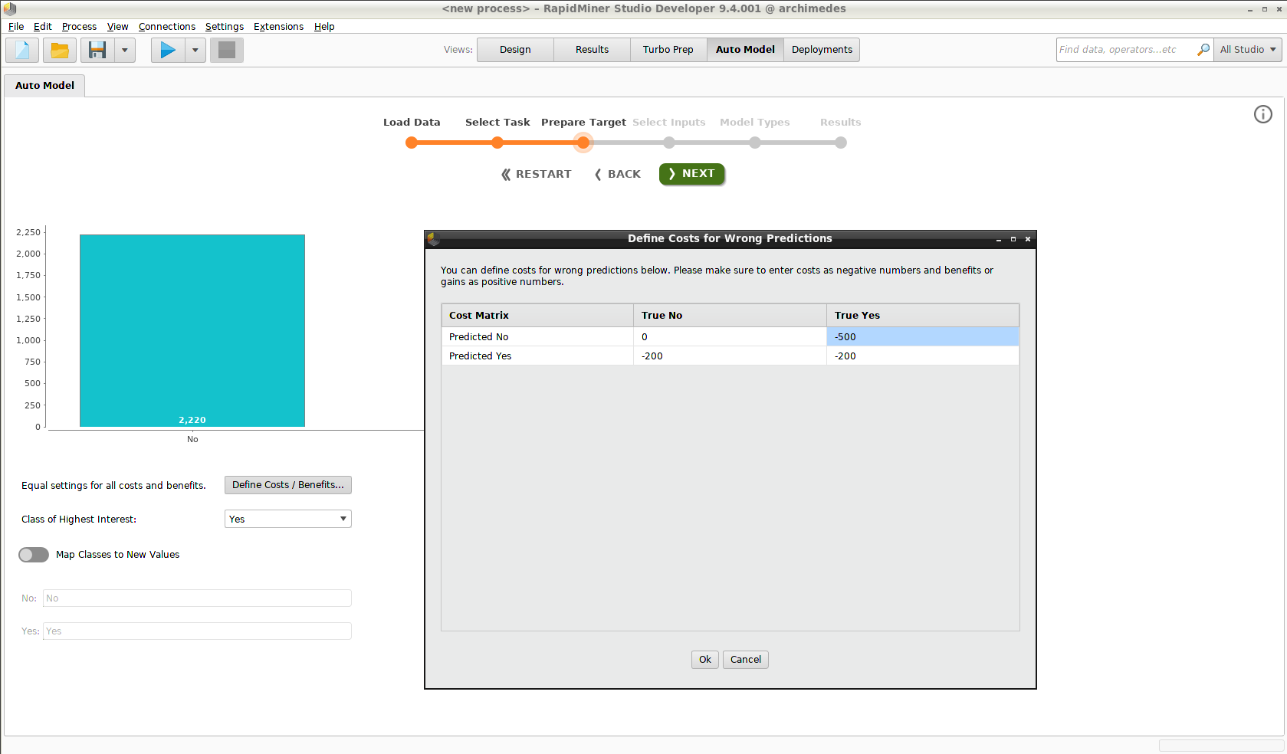This screenshot has height=754, width=1287.
Task: Switch to the Results view
Action: tap(592, 50)
